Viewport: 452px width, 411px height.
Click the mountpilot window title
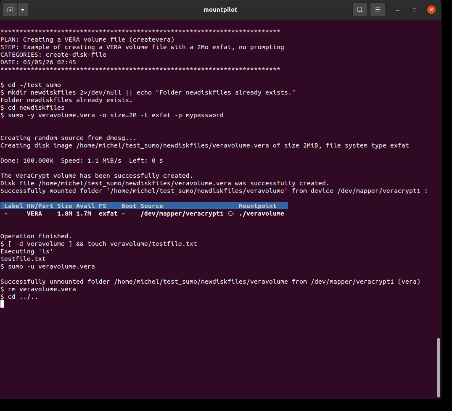220,10
